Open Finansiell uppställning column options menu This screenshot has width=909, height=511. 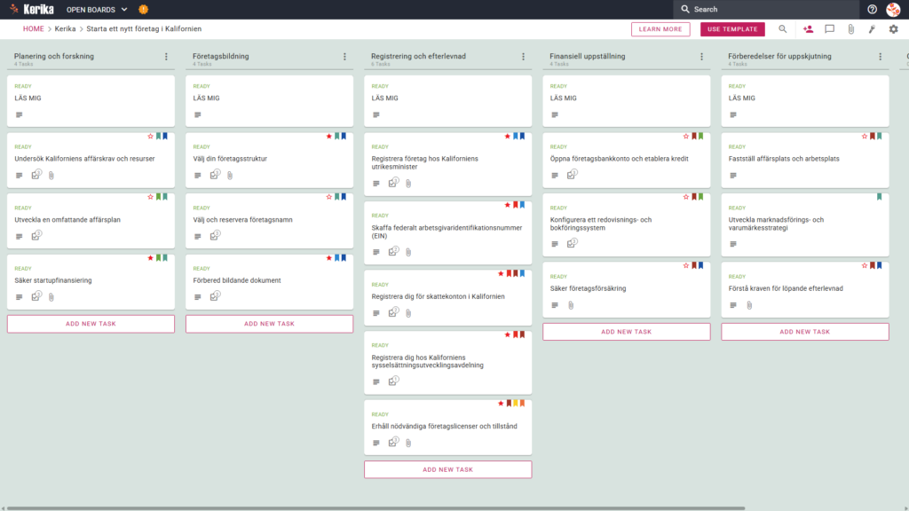(x=701, y=57)
